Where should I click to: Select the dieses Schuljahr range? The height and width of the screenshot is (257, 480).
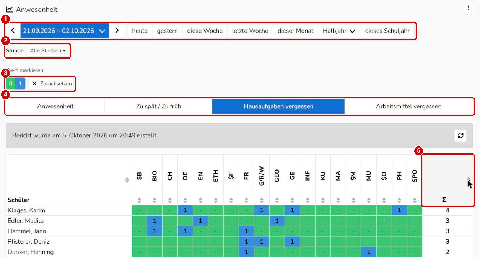(x=387, y=31)
